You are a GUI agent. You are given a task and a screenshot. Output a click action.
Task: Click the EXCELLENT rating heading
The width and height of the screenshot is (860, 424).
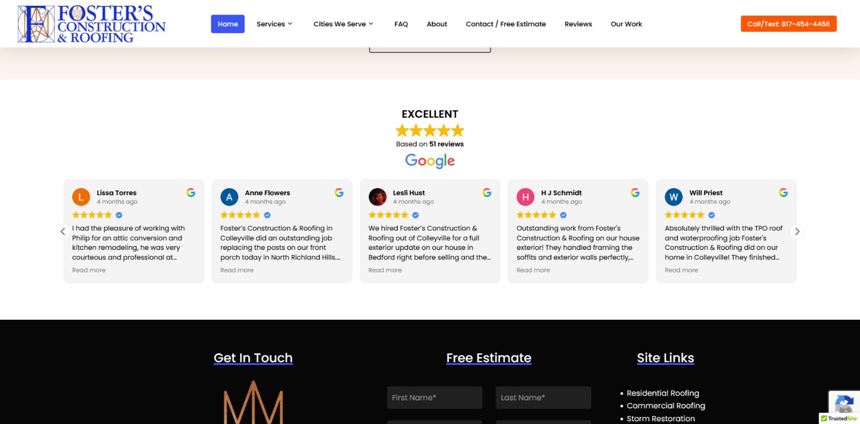coord(430,114)
